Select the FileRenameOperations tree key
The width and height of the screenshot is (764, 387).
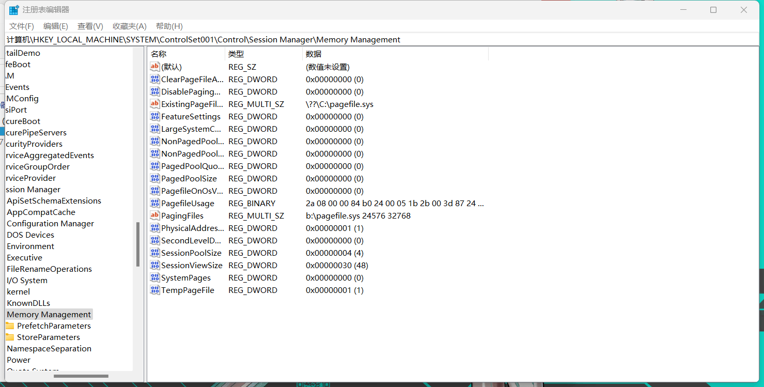[49, 269]
